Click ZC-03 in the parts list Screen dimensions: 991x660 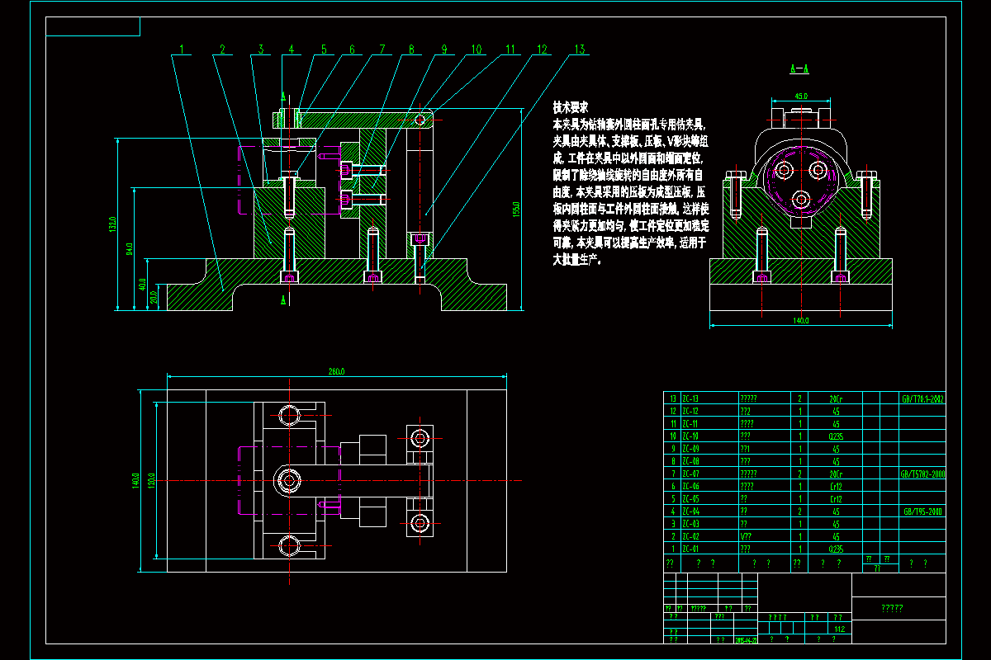pos(690,524)
